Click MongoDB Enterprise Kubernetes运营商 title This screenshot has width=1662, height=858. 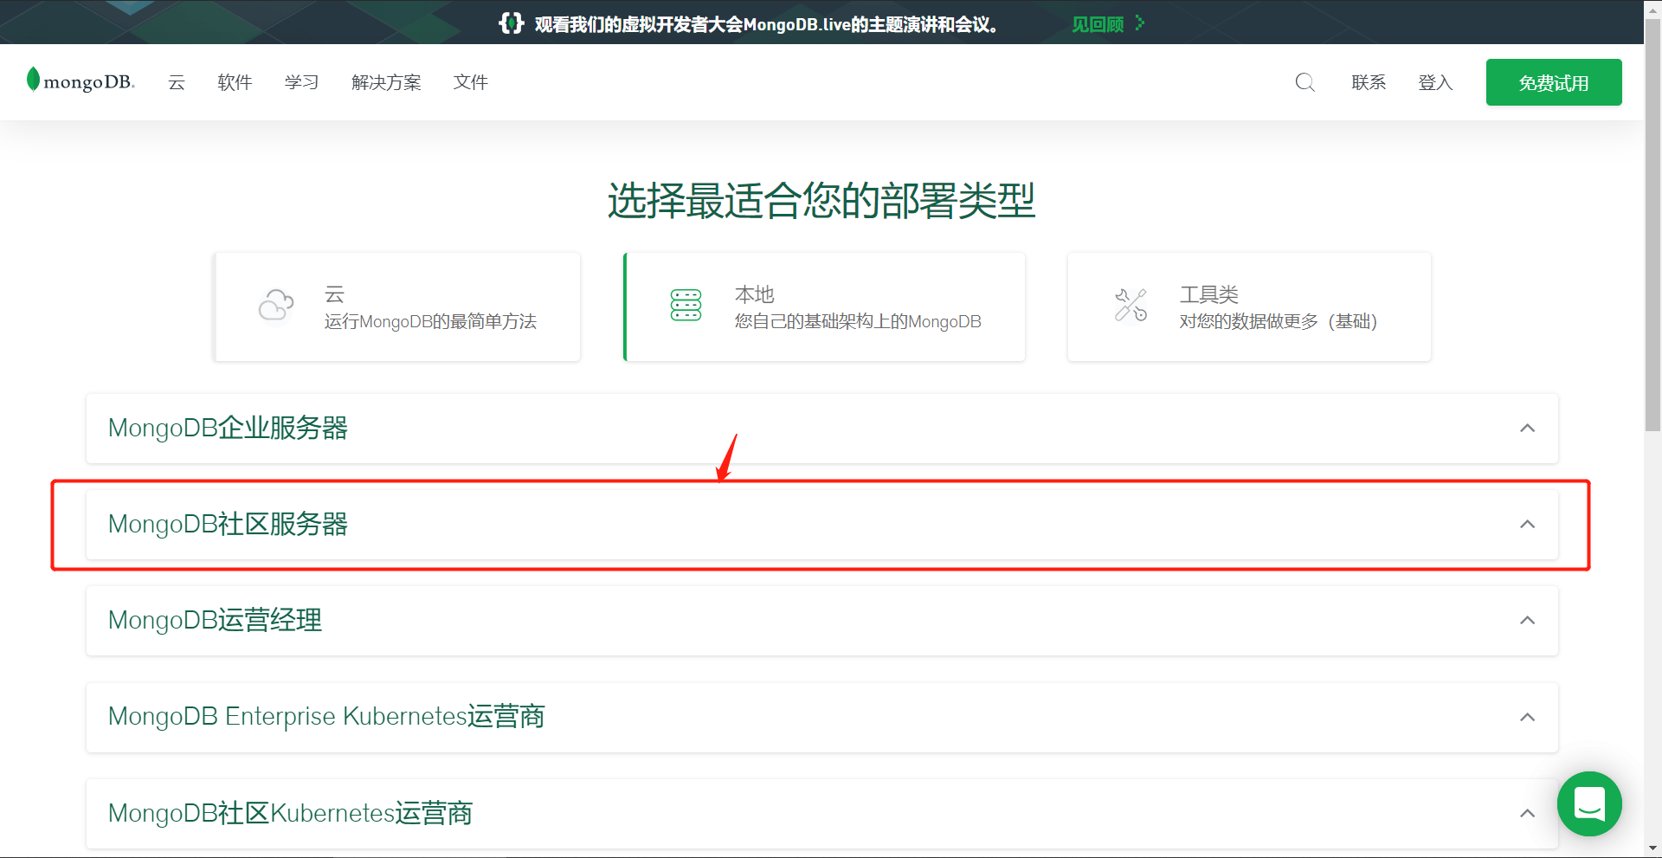[326, 717]
